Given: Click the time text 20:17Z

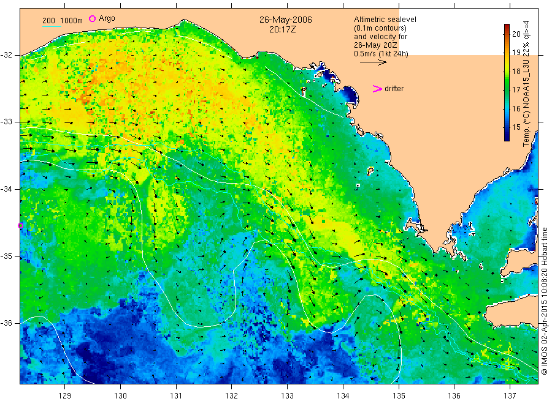Looking at the screenshot, I should click(283, 29).
